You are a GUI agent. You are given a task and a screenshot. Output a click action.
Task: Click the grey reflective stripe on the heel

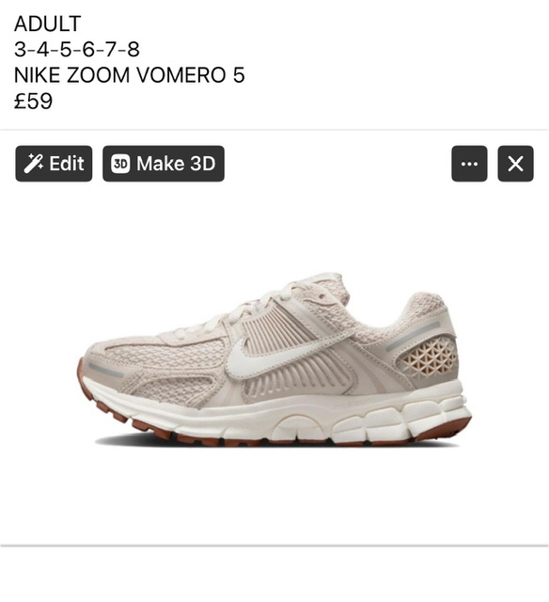(x=414, y=337)
